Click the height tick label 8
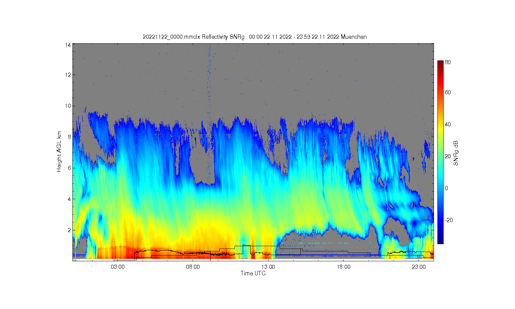The height and width of the screenshot is (309, 515). [69, 137]
